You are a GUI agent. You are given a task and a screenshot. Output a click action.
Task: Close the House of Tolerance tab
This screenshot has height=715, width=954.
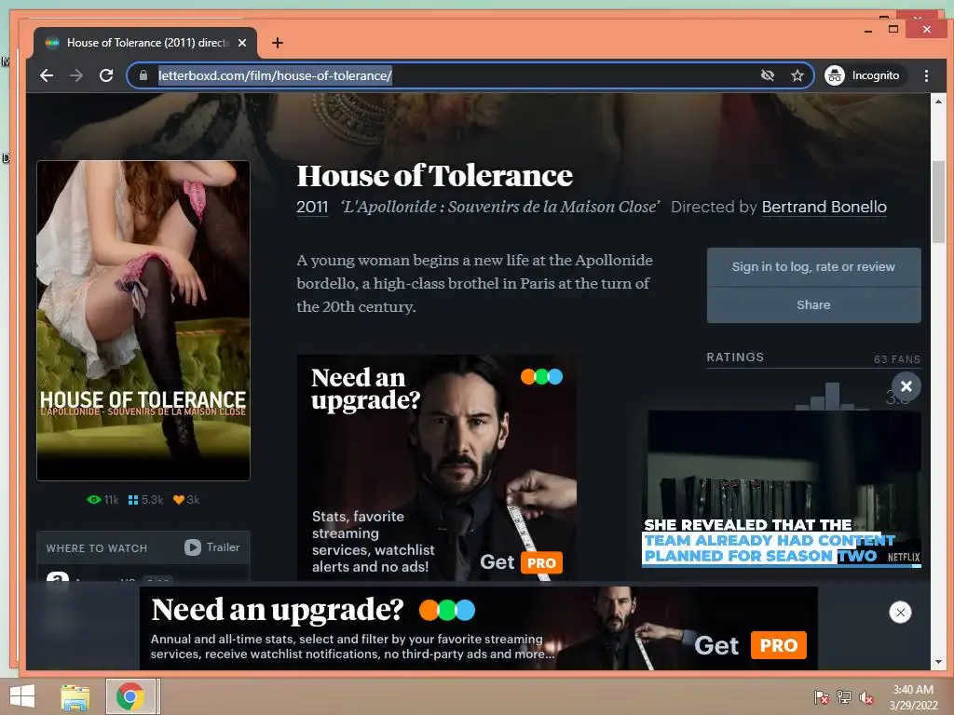click(x=242, y=43)
